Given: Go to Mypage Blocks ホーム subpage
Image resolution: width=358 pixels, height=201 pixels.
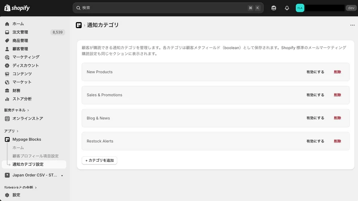Looking at the screenshot, I should (x=18, y=148).
